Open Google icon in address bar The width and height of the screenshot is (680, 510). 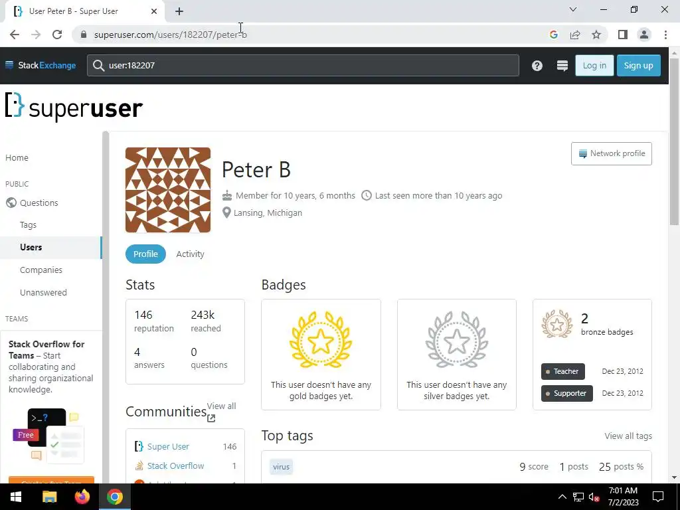point(553,35)
